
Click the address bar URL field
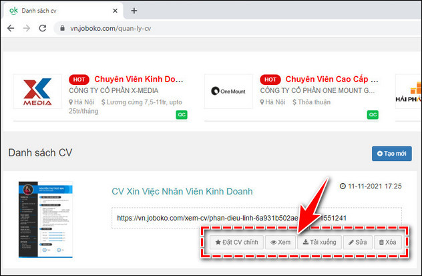[237, 28]
